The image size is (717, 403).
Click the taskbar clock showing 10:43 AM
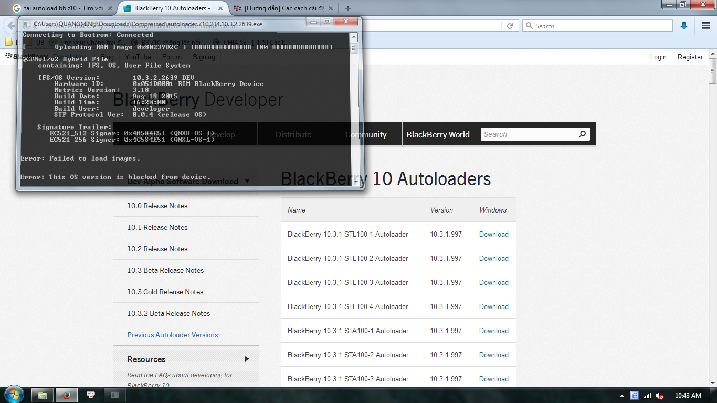point(688,396)
